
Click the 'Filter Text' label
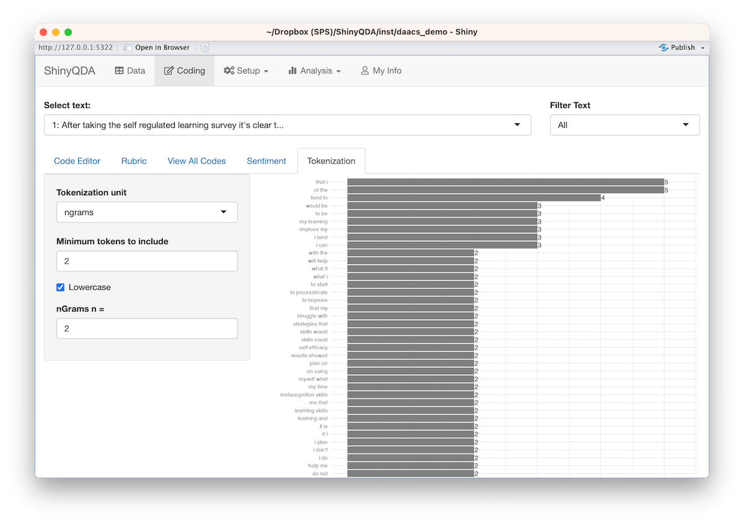(570, 105)
